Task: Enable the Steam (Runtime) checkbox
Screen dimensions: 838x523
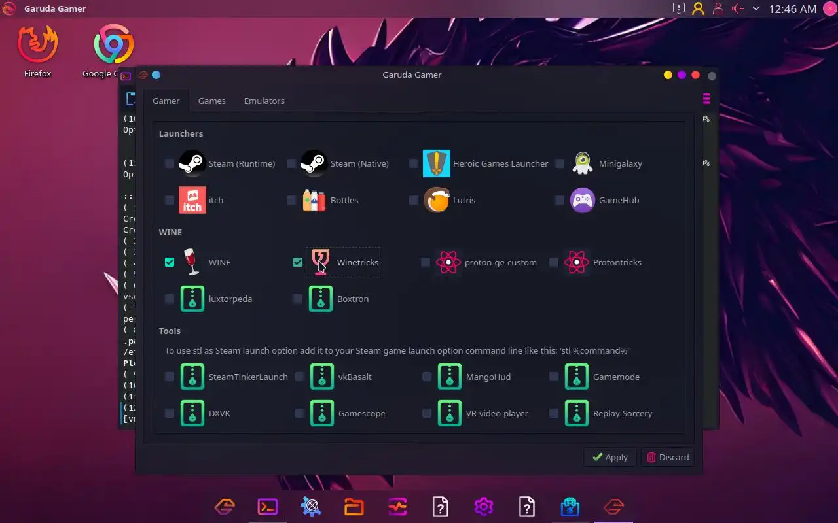Action: (170, 163)
